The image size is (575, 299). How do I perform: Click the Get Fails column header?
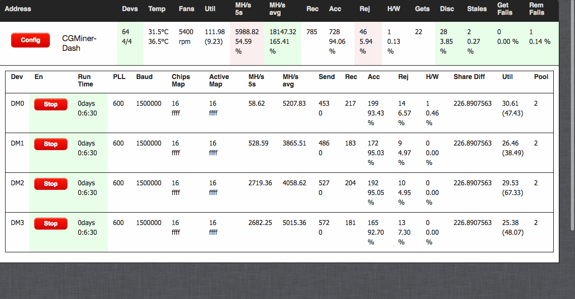tap(505, 9)
